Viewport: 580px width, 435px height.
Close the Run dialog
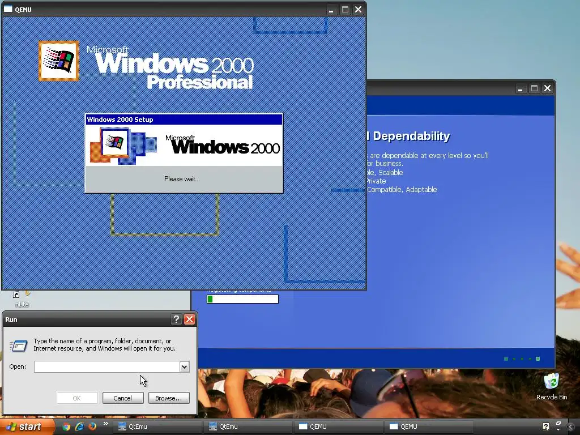(x=189, y=319)
